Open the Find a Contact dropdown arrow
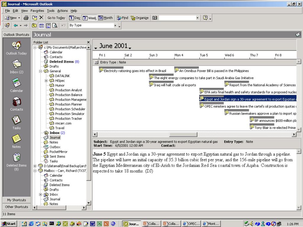 [197, 18]
